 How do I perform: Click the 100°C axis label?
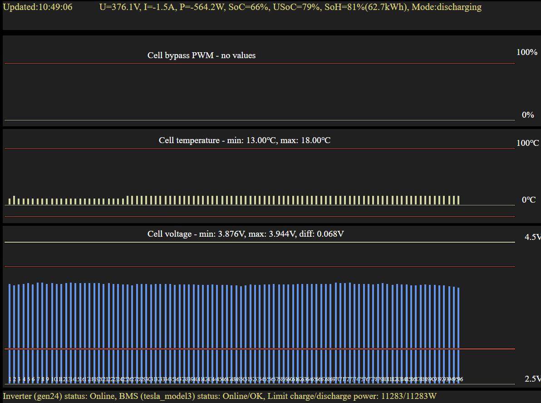pyautogui.click(x=527, y=143)
